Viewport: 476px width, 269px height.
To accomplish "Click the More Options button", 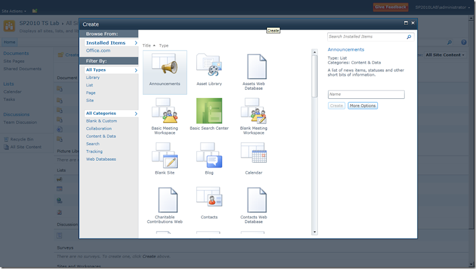I will pyautogui.click(x=362, y=106).
